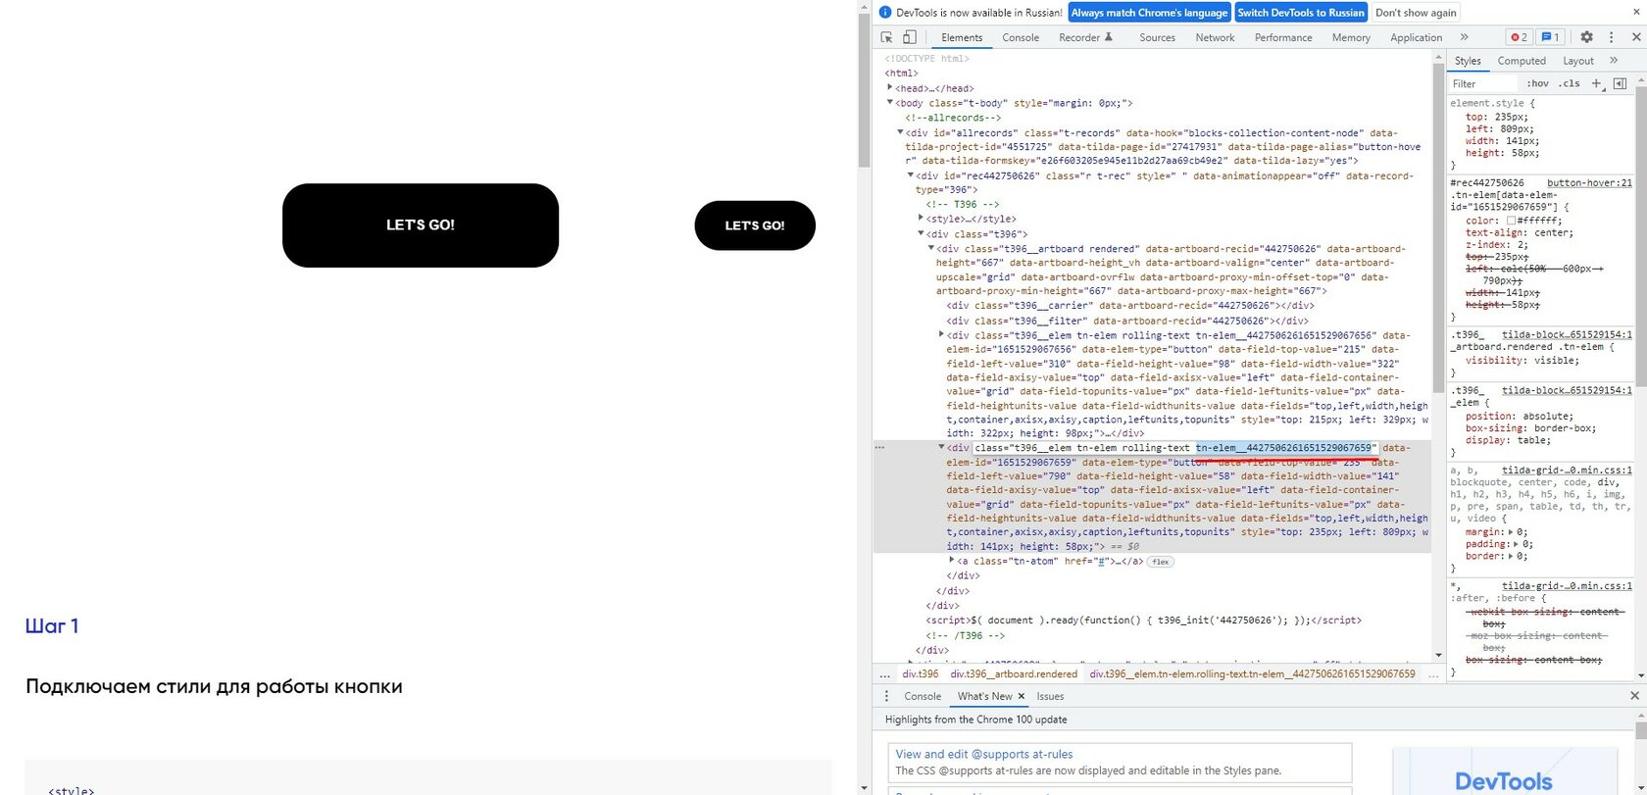The width and height of the screenshot is (1647, 795).
Task: Collapse the div class t396 node
Action: point(921,233)
